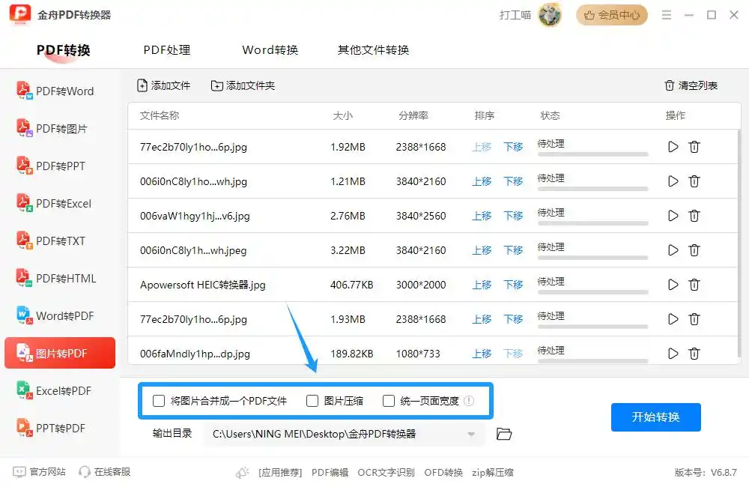The height and width of the screenshot is (487, 749).
Task: Open the output folder browse icon
Action: click(504, 434)
